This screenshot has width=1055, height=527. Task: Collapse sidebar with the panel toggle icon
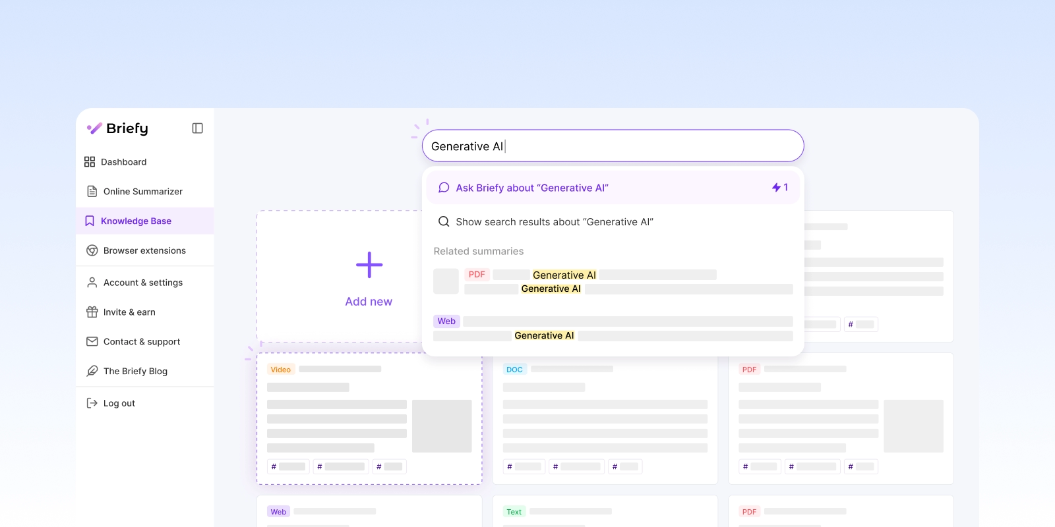[x=197, y=128]
